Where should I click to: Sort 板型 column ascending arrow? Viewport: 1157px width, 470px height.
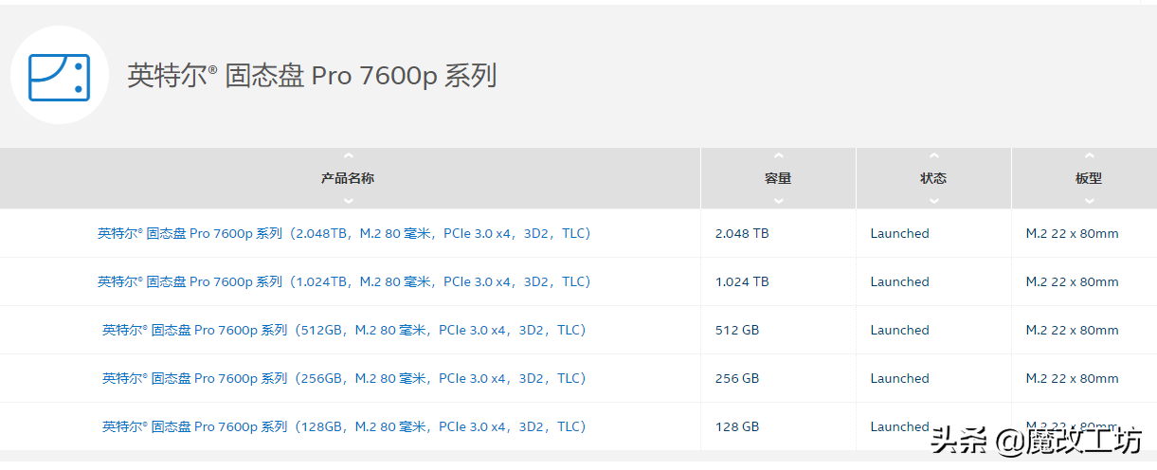point(1089,156)
